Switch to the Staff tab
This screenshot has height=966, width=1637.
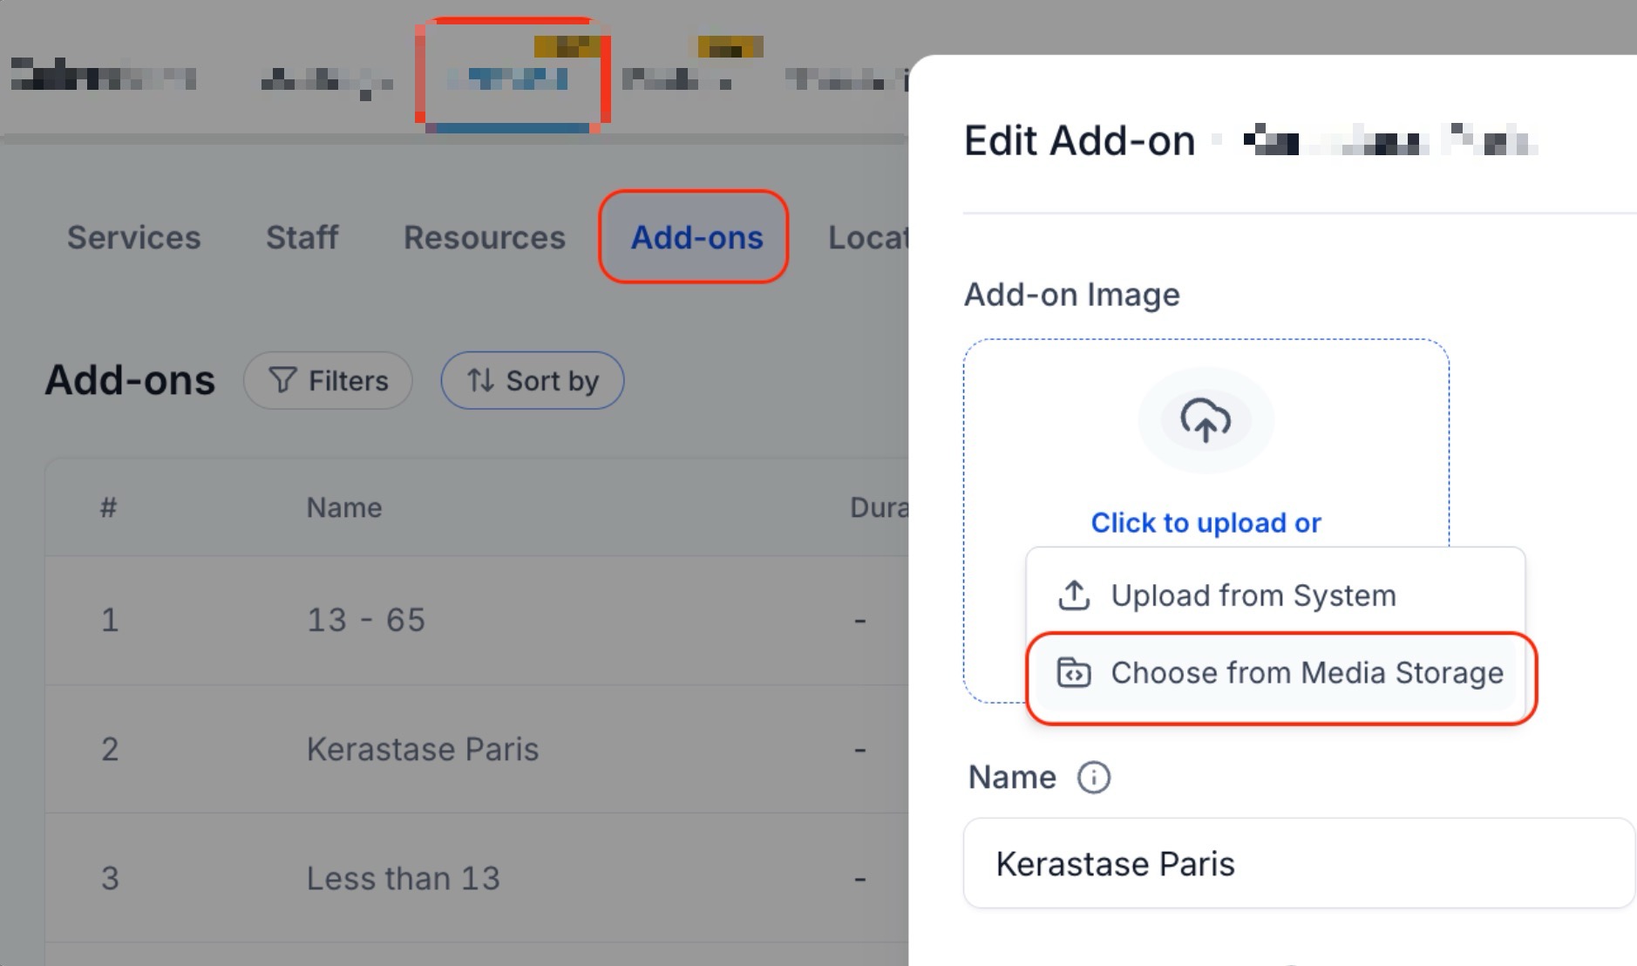[302, 237]
